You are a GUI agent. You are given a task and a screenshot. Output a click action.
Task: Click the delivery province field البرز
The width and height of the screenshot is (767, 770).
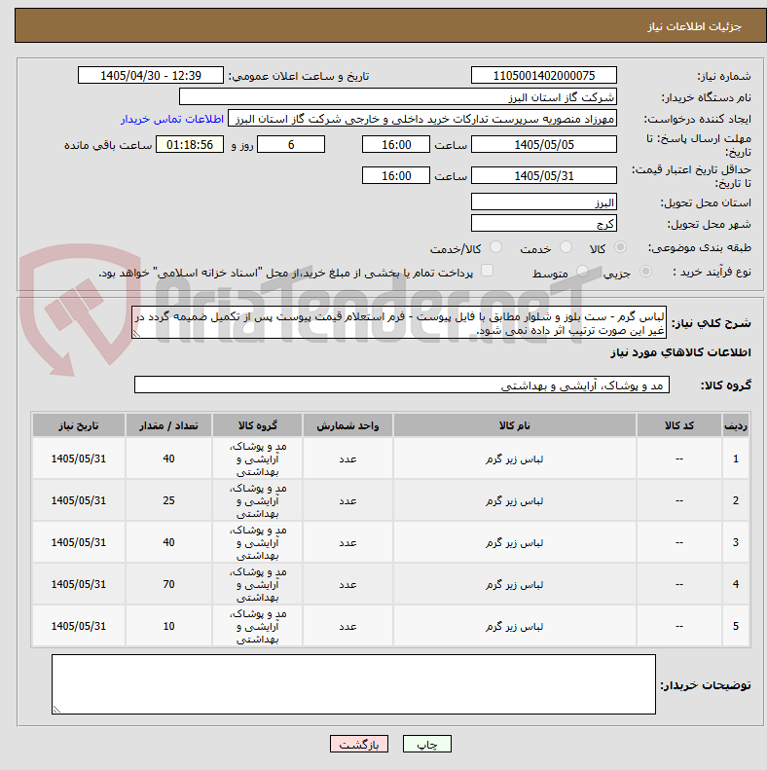click(543, 202)
